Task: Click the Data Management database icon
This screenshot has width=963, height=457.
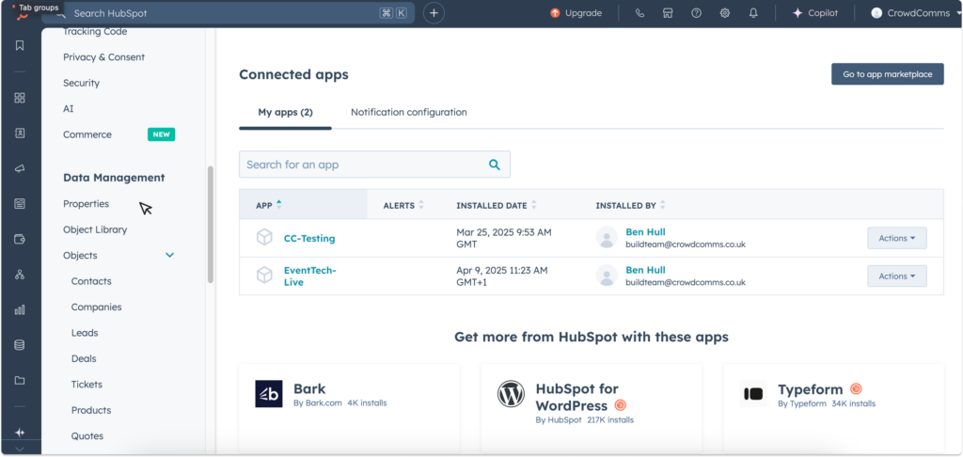Action: (x=20, y=345)
